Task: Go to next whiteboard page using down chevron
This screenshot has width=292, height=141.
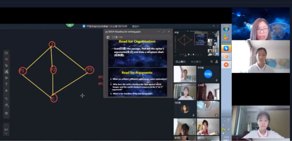Action: click(6, 134)
